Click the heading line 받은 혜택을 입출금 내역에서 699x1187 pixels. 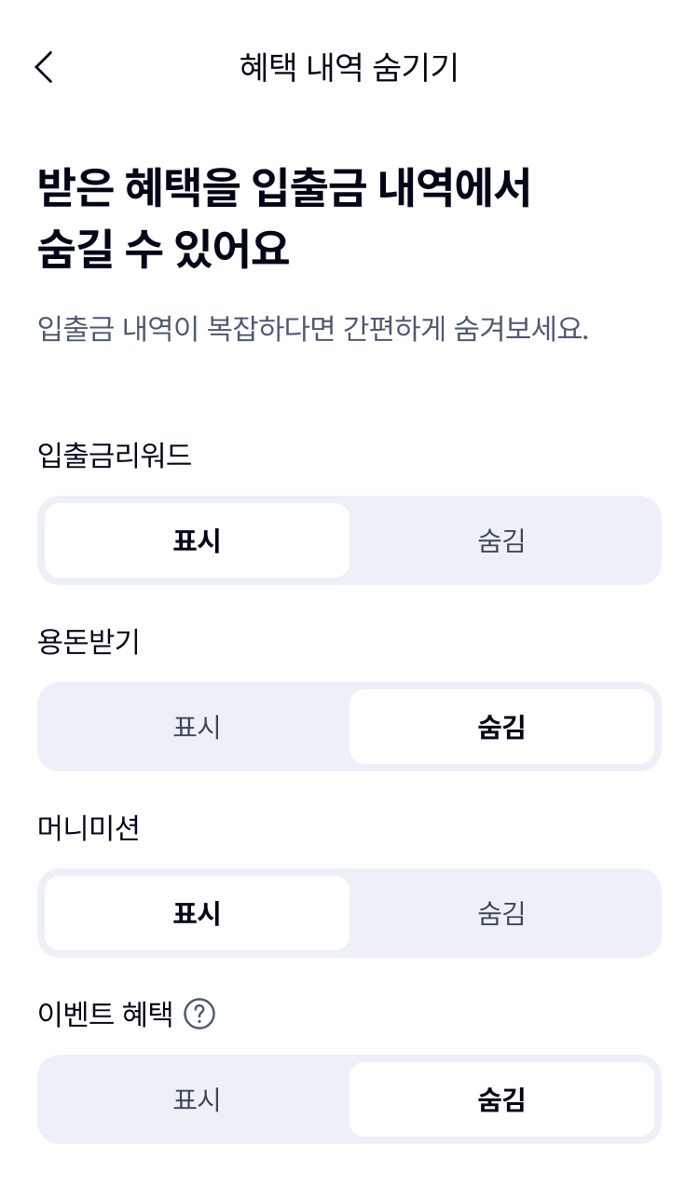coord(283,188)
